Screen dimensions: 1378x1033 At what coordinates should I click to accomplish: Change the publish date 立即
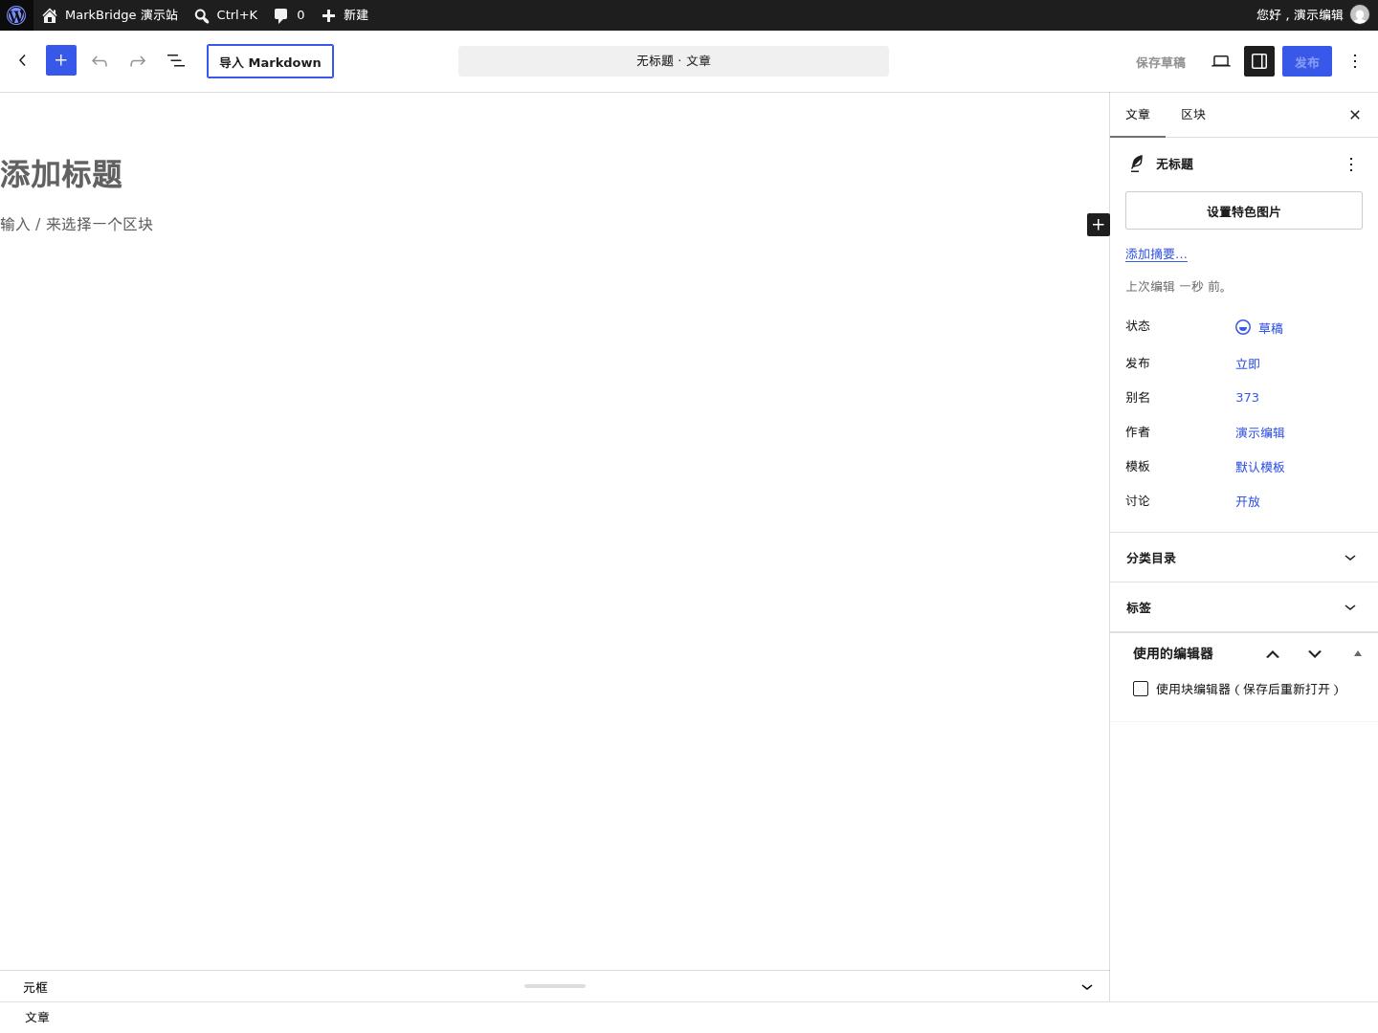click(x=1248, y=363)
